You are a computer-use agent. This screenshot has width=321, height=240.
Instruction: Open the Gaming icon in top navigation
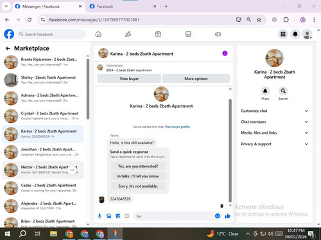coord(218,34)
